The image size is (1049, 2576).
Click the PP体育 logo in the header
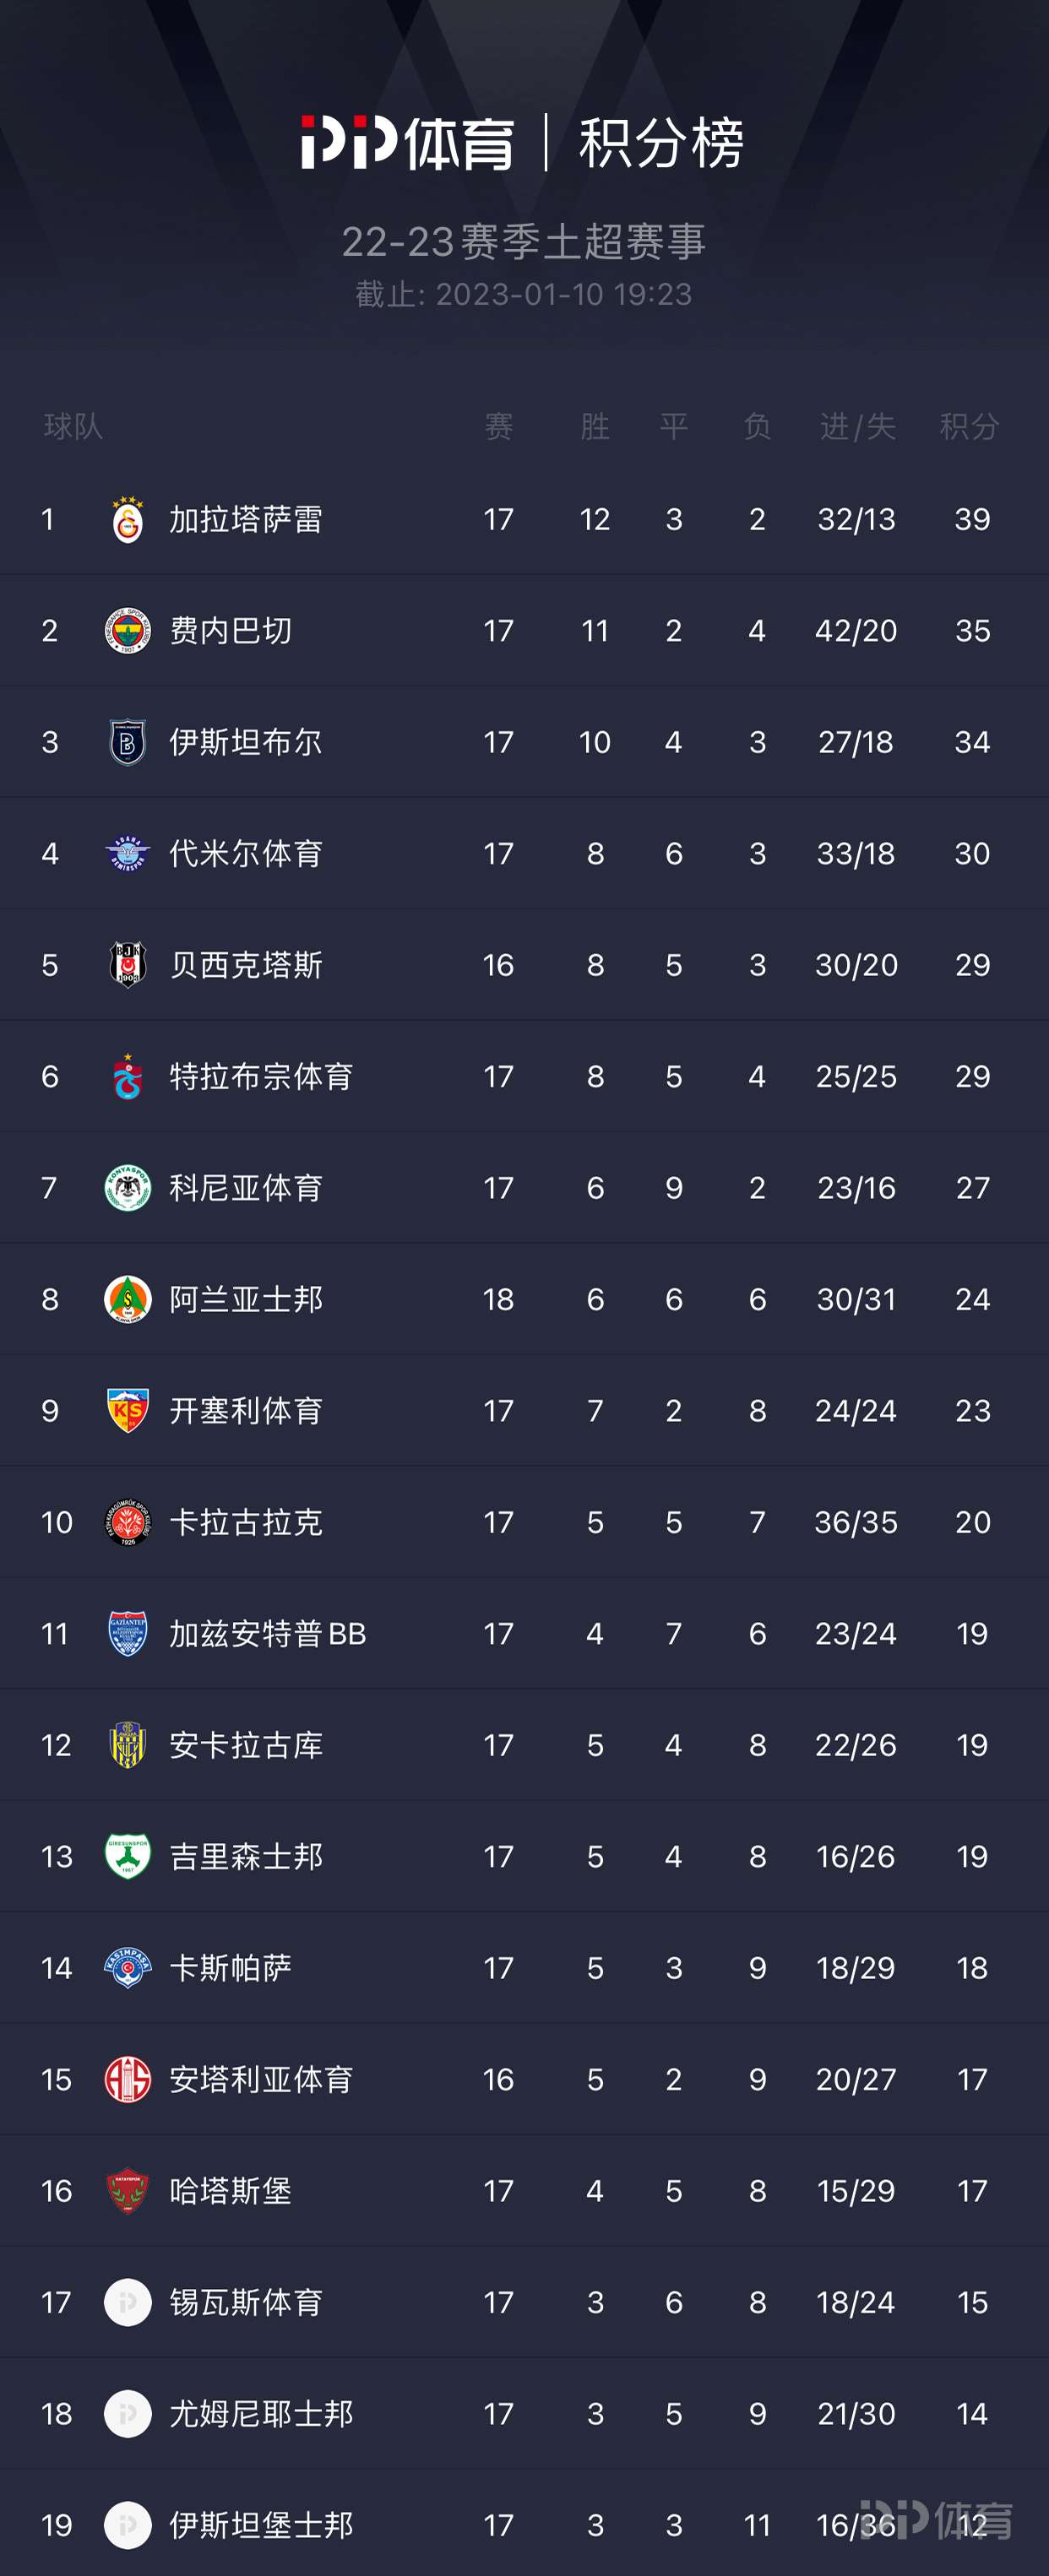pos(408,142)
